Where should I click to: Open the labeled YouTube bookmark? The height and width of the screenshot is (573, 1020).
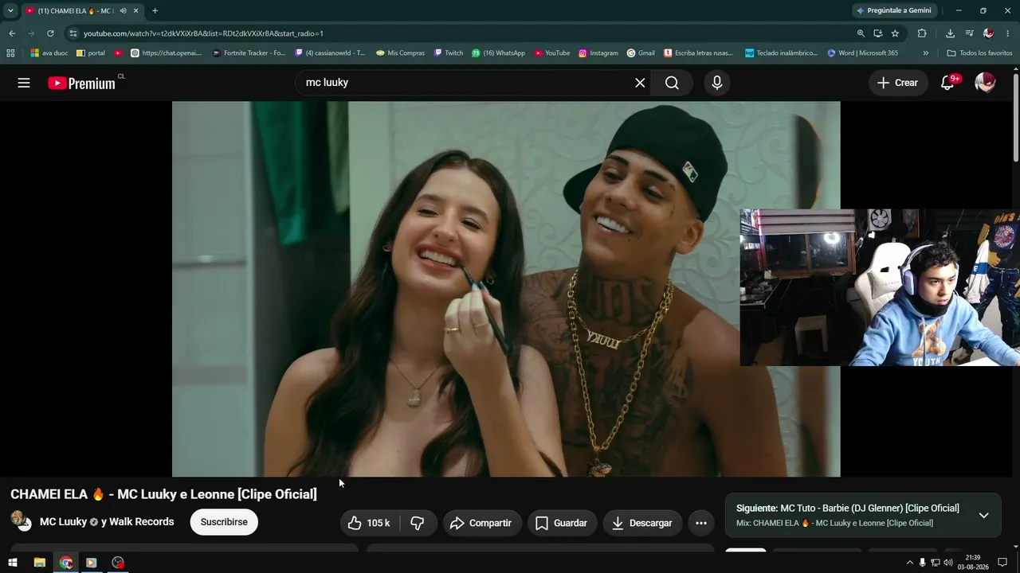(x=552, y=53)
